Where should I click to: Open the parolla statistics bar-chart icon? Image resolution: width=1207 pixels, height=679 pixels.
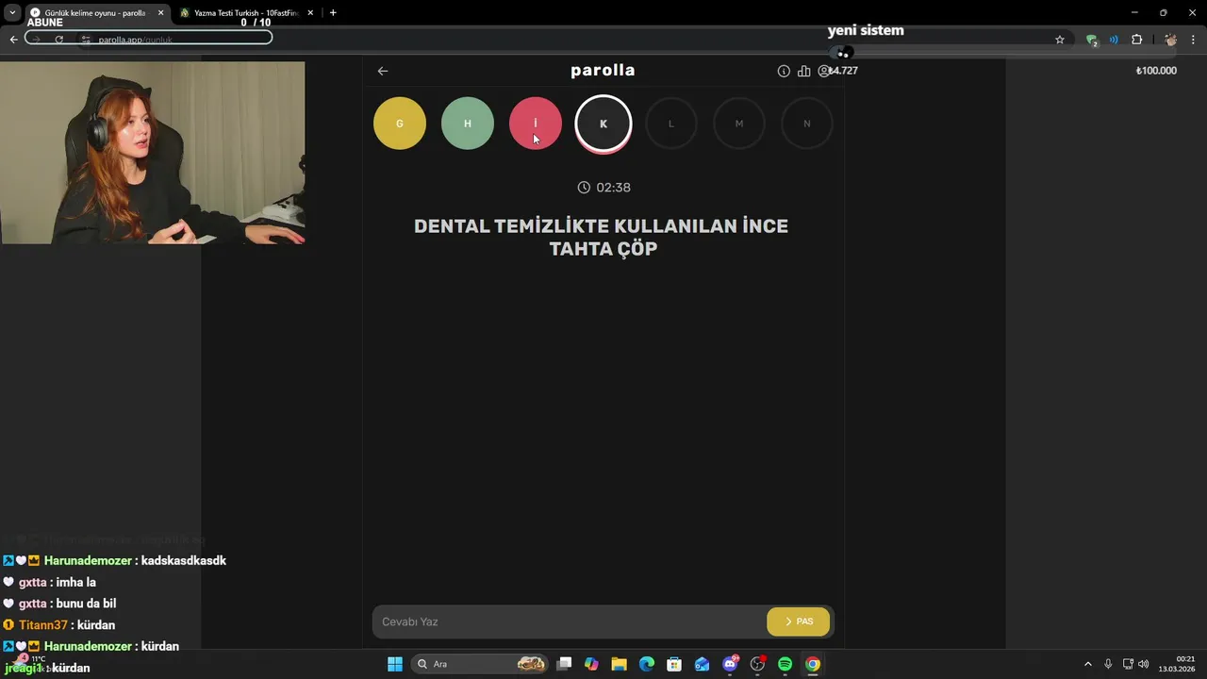click(804, 71)
